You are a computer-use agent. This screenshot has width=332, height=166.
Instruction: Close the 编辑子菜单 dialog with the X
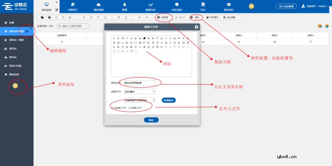pyautogui.click(x=196, y=27)
